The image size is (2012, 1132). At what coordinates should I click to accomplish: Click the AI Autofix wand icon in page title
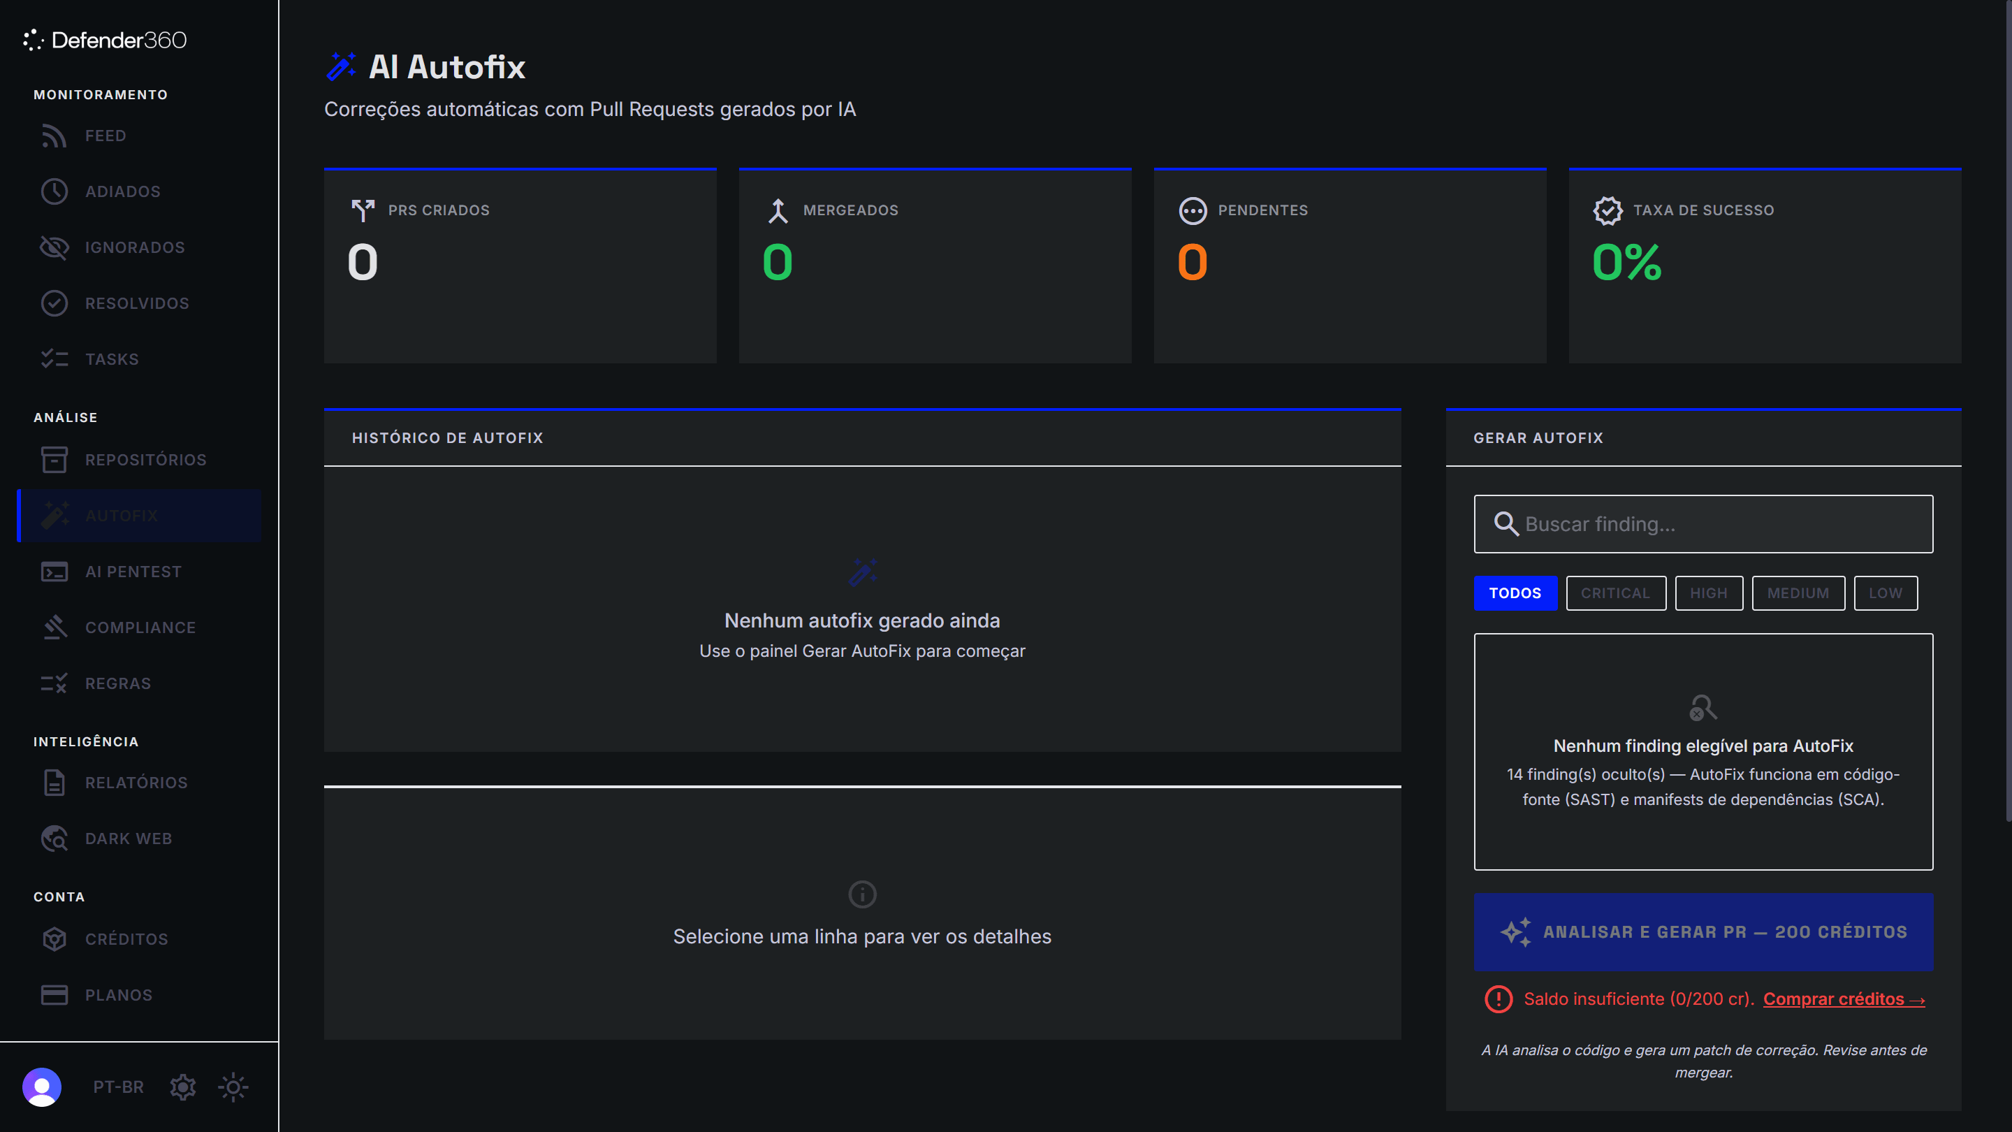(x=342, y=66)
